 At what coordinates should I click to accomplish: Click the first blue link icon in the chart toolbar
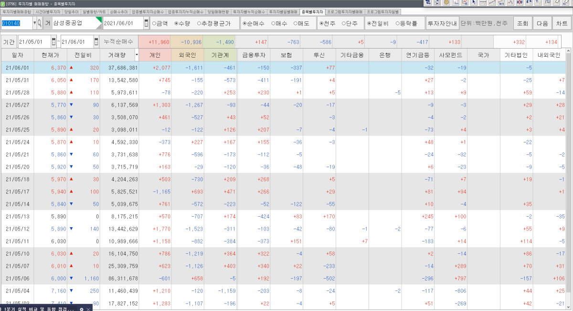(x=428, y=2)
